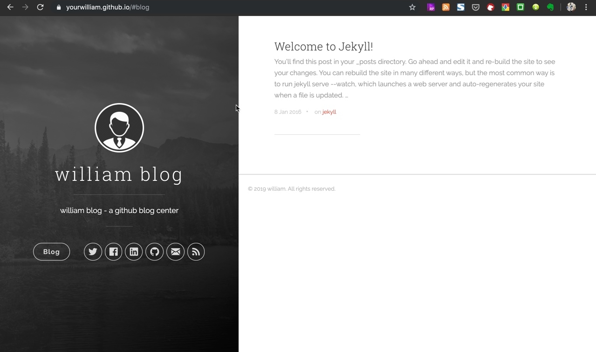This screenshot has width=596, height=352.
Task: Open the Welcome to Jekyll! post
Action: 323,47
